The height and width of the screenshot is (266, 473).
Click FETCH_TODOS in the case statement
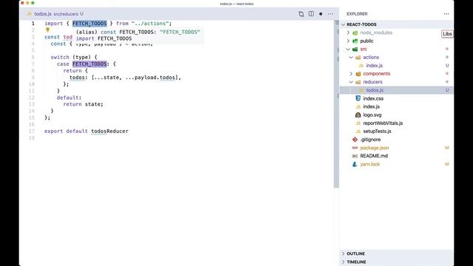[89, 64]
